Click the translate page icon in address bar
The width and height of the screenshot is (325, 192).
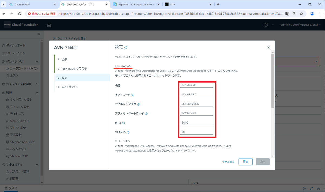[x=287, y=13]
